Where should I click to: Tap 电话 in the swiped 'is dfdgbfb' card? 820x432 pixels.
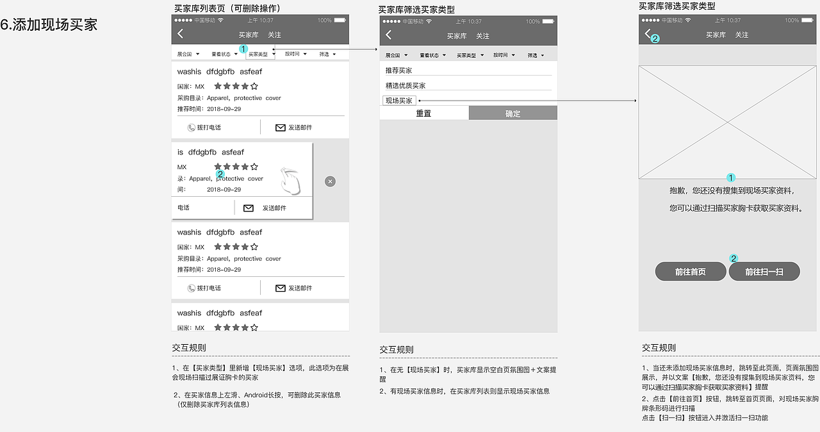183,208
